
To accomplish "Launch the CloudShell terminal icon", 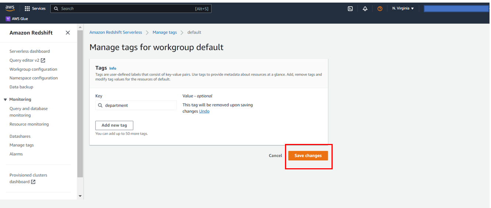I will (x=350, y=8).
